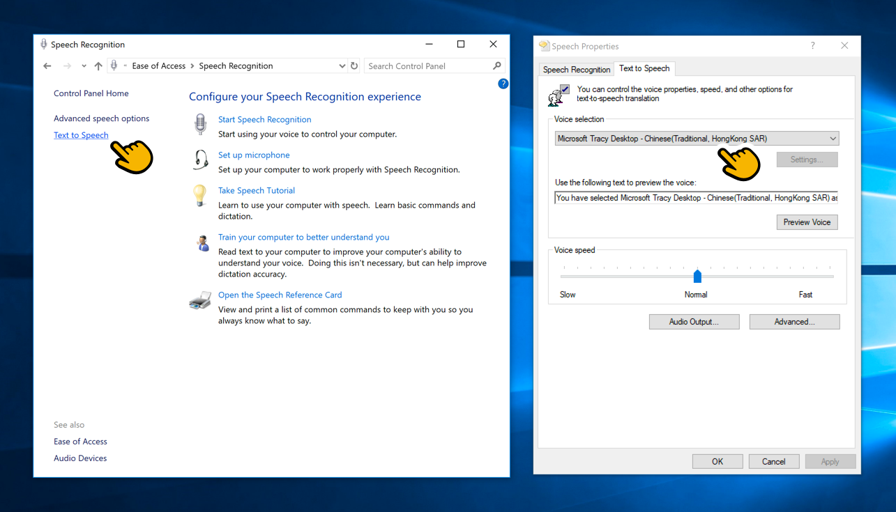
Task: Switch to the Speech Recognition tab
Action: 577,70
